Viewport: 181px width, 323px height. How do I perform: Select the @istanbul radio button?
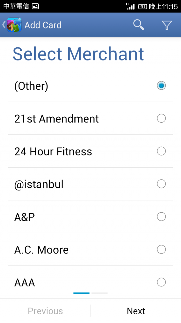[161, 184]
